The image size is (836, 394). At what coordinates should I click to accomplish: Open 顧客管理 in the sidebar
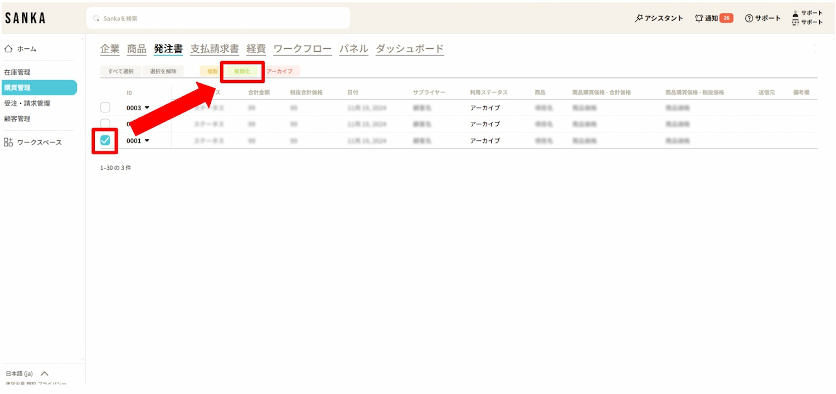tap(17, 119)
